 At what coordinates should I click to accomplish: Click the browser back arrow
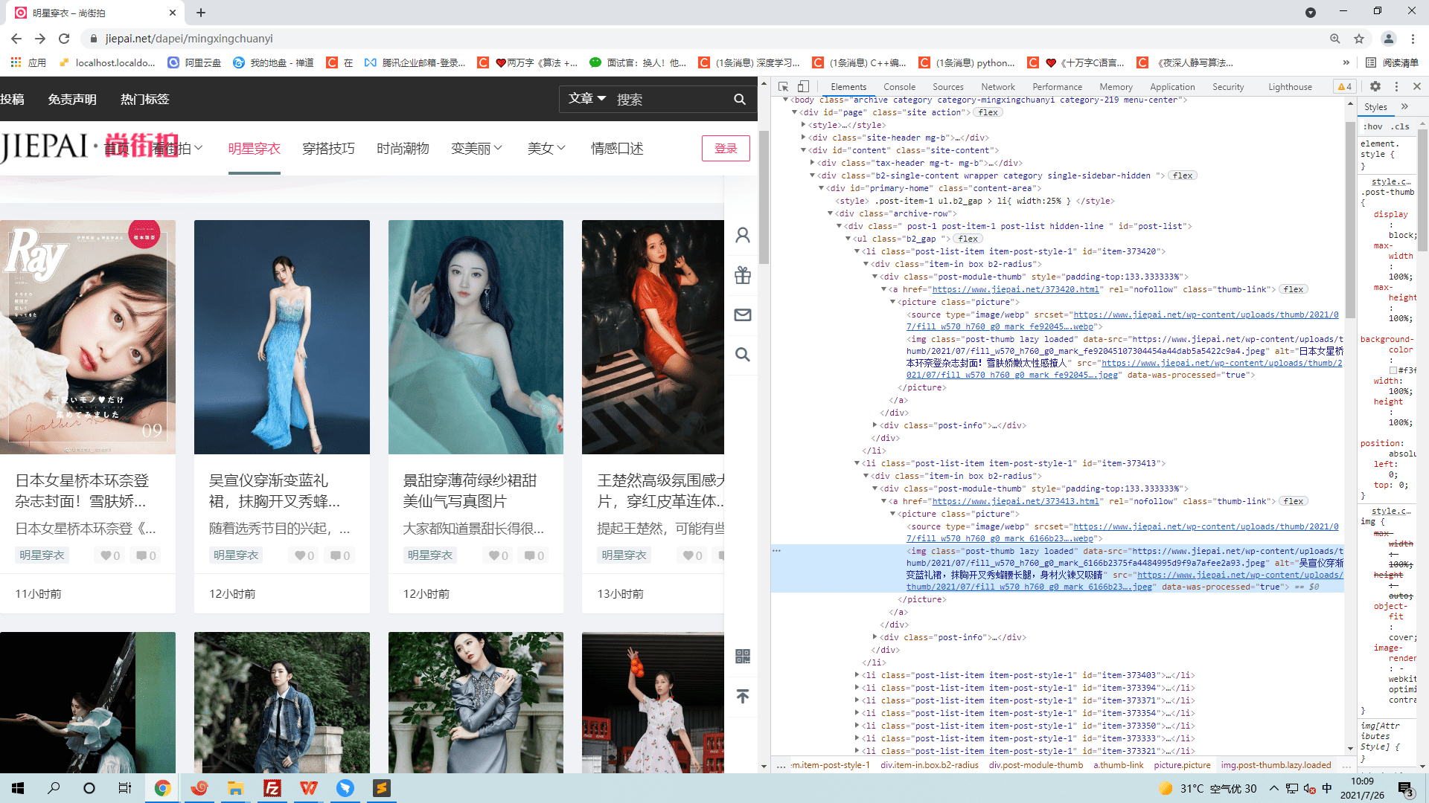(16, 39)
